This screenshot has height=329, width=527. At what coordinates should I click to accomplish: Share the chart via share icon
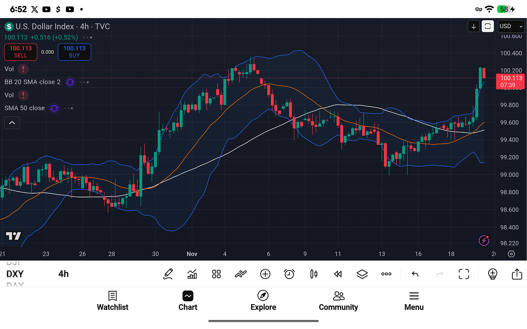pyautogui.click(x=517, y=274)
